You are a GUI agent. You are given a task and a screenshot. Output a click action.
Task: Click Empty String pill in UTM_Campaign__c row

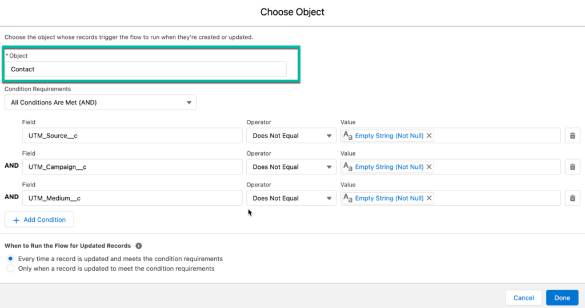388,167
